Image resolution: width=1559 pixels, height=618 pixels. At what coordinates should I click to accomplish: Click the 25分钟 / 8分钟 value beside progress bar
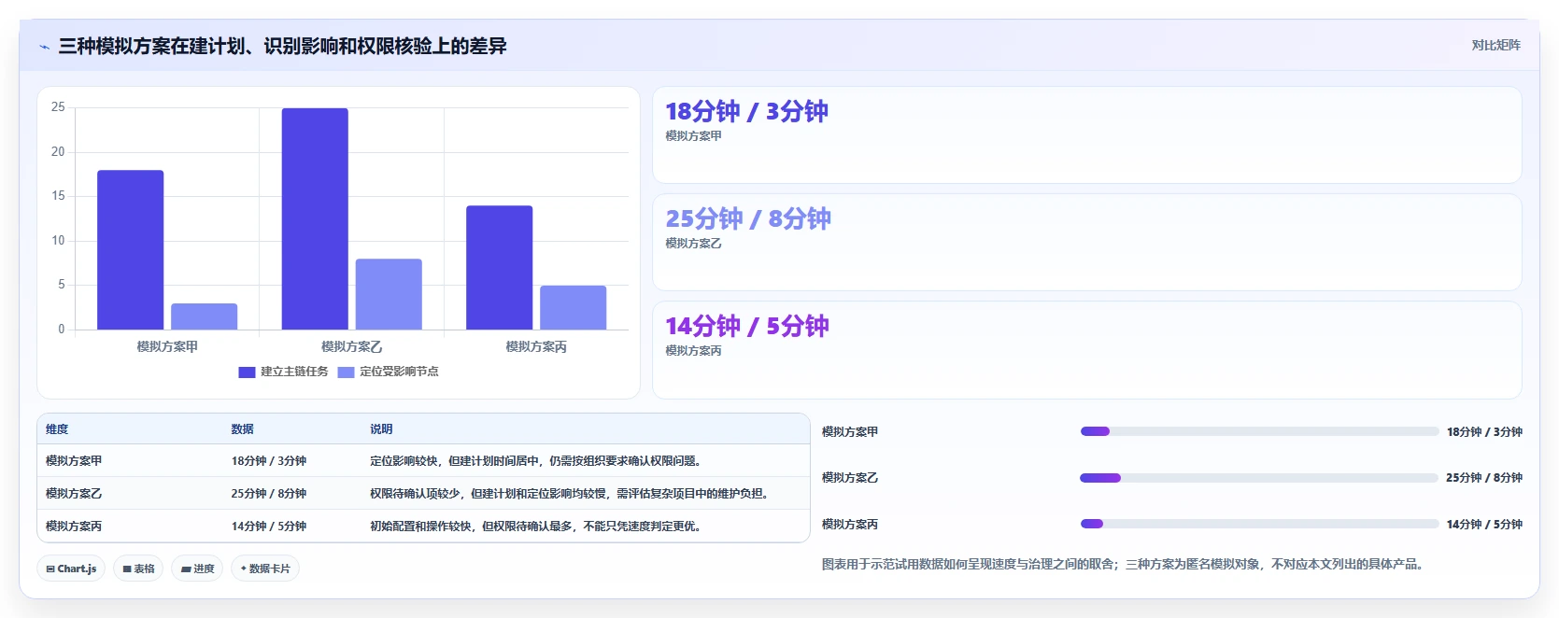coord(1484,478)
